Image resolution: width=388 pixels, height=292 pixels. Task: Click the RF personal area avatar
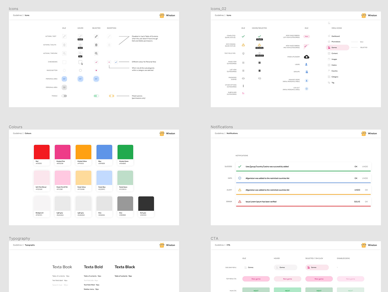click(x=64, y=79)
